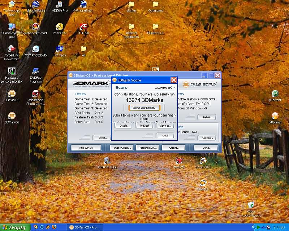Screen dimensions: 289x231
Task: Open the HDDlife Pro desktop icon
Action: (60, 6)
